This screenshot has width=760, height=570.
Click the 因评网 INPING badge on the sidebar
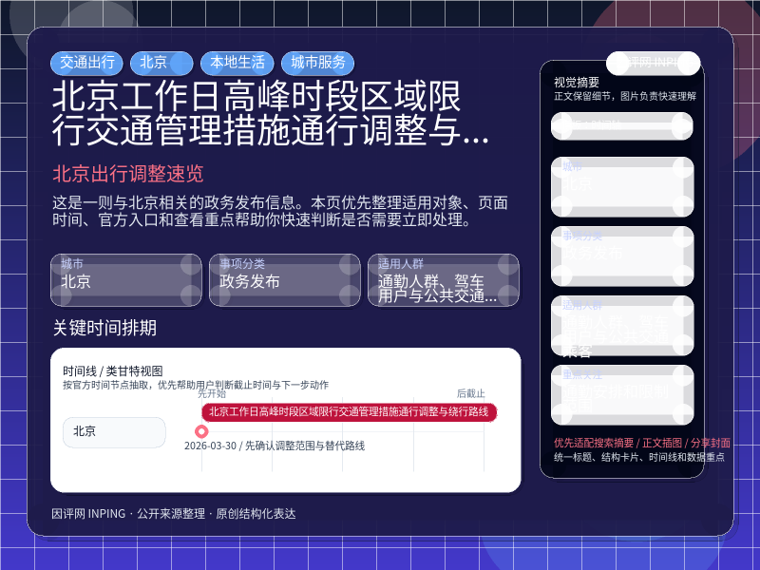pyautogui.click(x=654, y=63)
